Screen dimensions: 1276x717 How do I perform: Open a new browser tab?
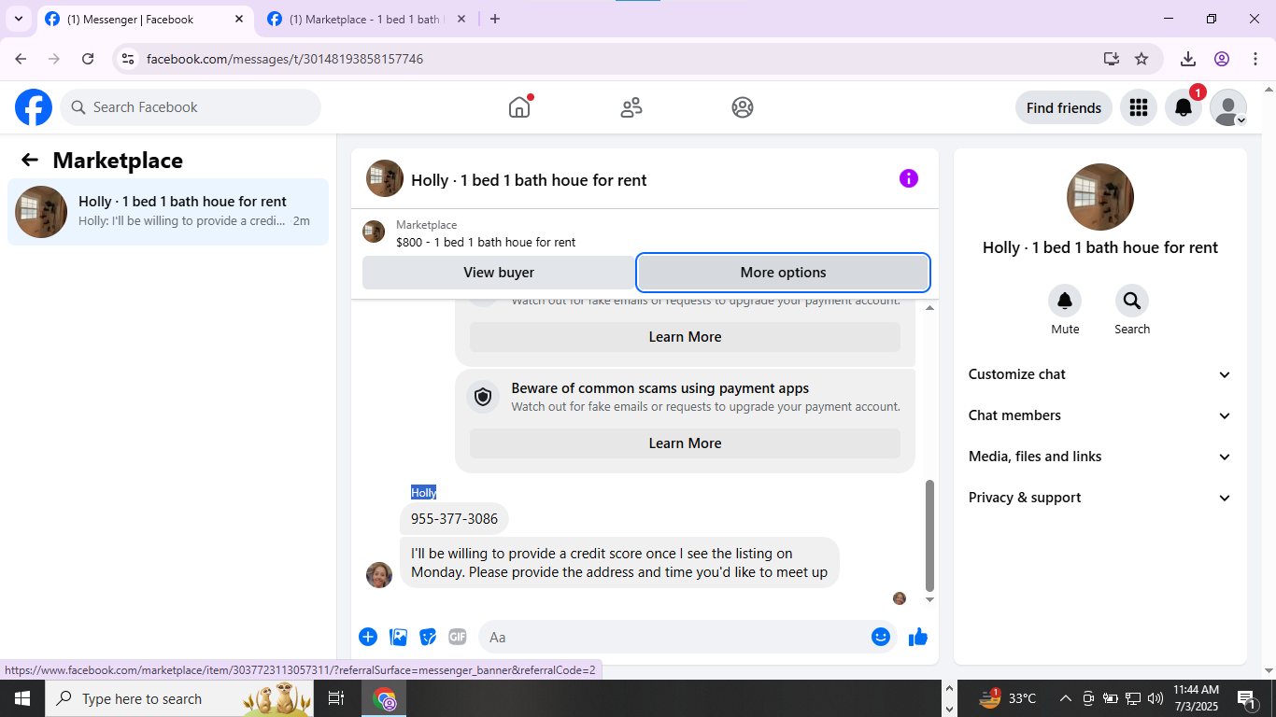(x=495, y=19)
